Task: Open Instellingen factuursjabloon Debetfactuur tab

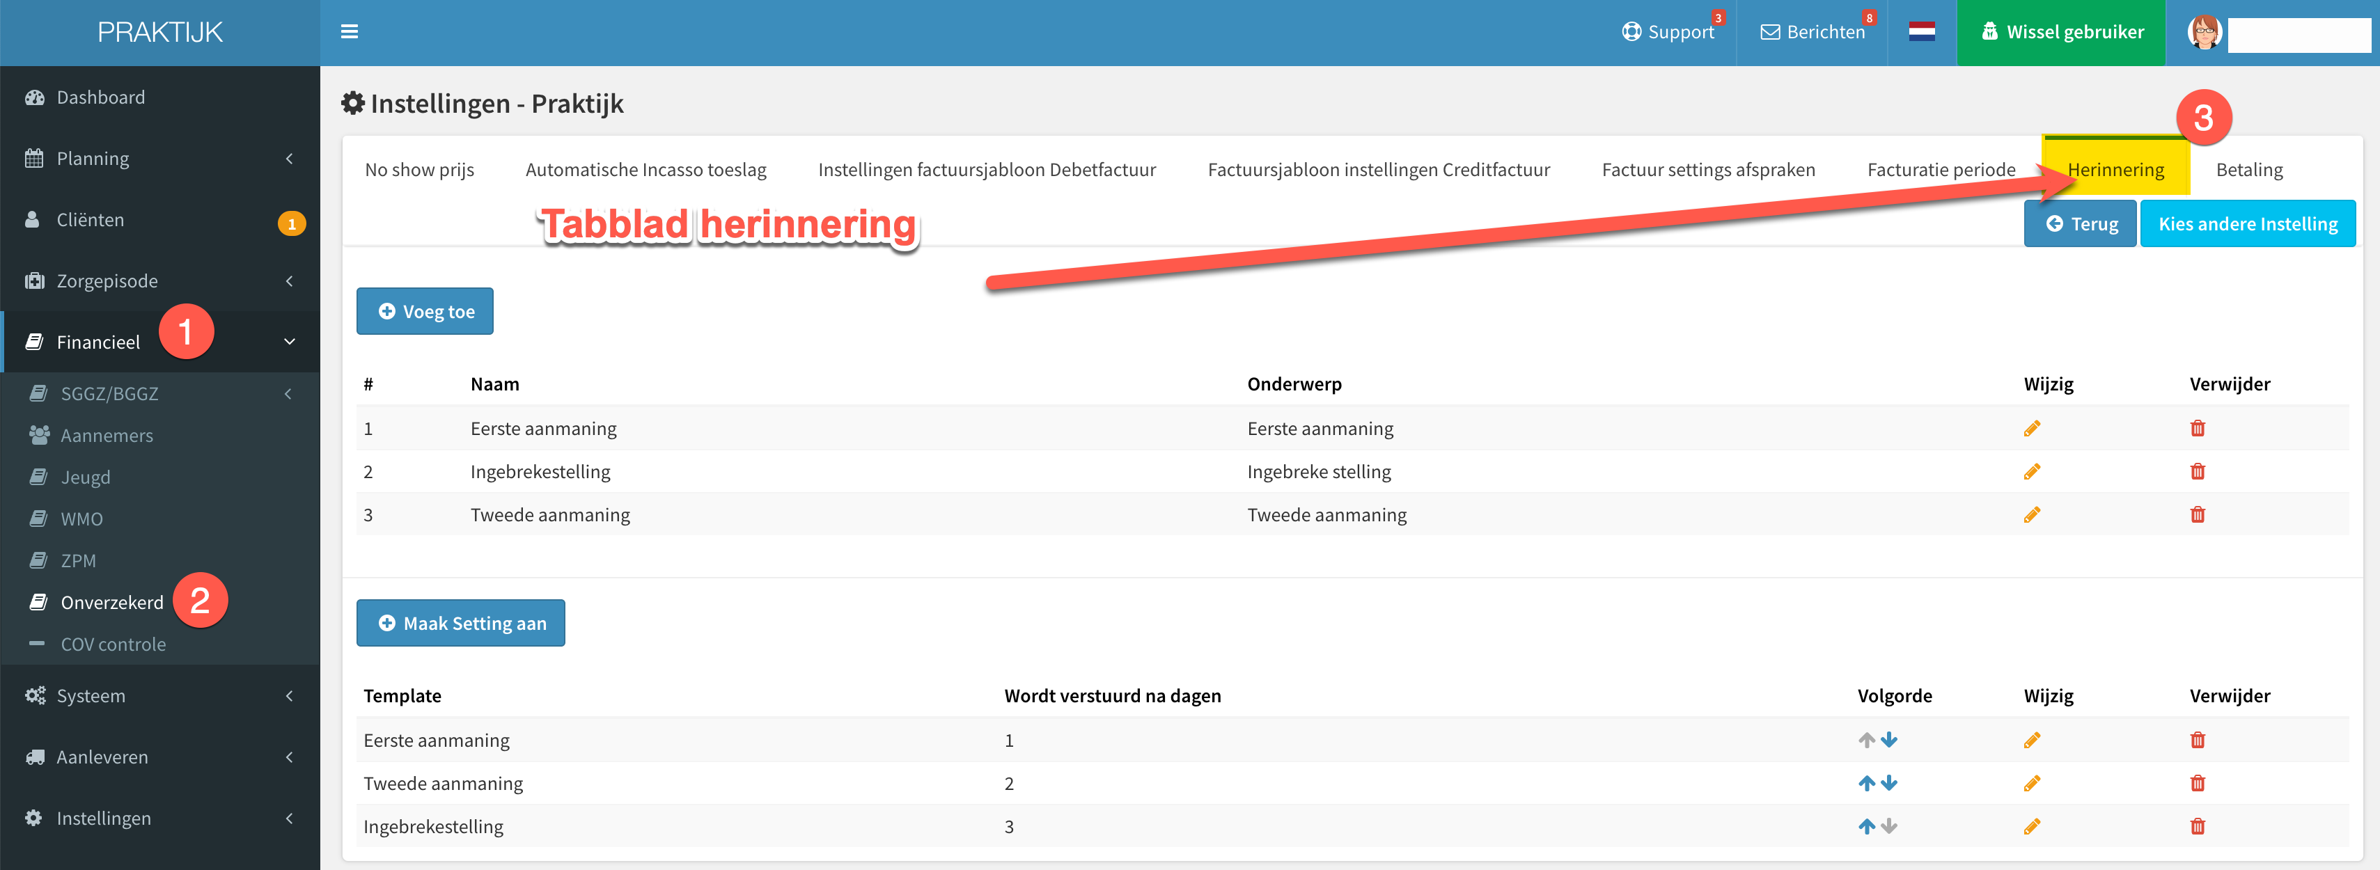Action: point(987,170)
